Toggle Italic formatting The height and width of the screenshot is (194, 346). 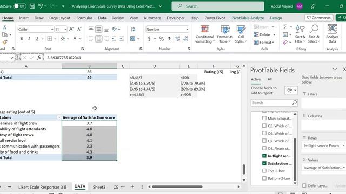pyautogui.click(x=29, y=39)
